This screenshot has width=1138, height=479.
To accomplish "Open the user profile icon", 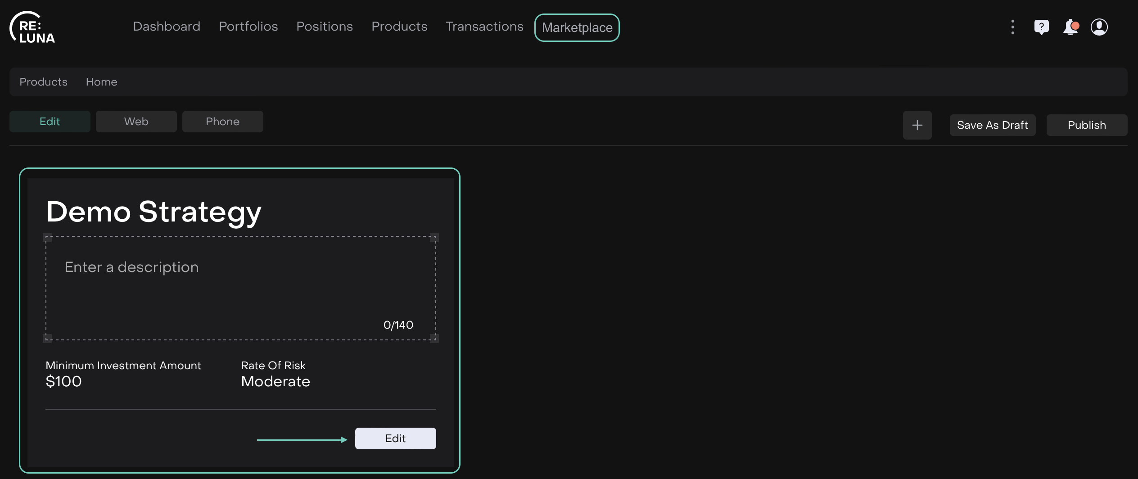I will 1099,27.
